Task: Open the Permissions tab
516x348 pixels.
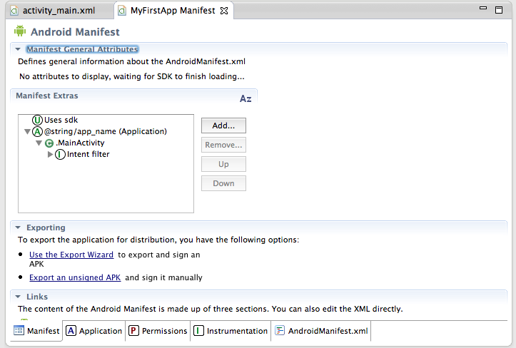Action: tap(158, 331)
